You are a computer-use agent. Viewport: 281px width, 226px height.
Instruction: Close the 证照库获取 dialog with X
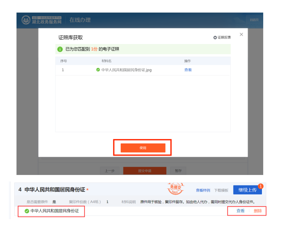pyautogui.click(x=241, y=35)
